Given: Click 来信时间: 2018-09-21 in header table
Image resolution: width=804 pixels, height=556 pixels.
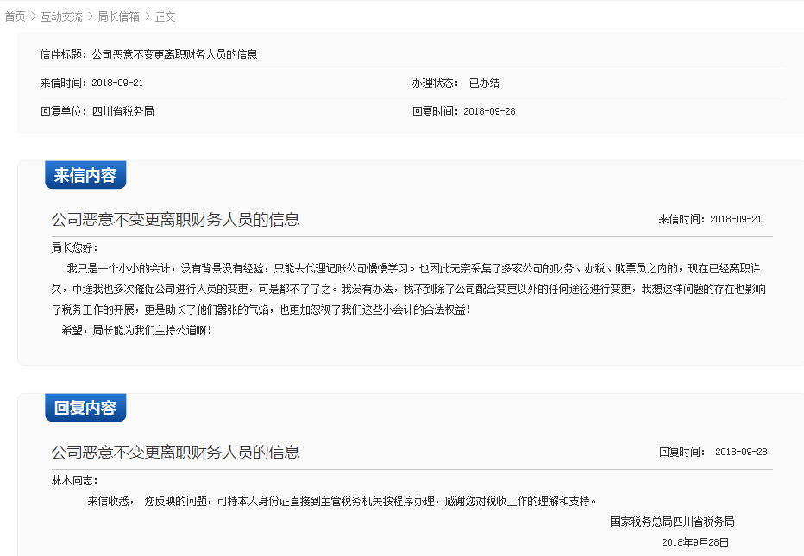Looking at the screenshot, I should [x=91, y=83].
